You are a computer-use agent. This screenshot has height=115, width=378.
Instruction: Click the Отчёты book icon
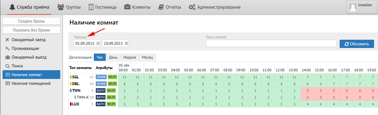(161, 7)
